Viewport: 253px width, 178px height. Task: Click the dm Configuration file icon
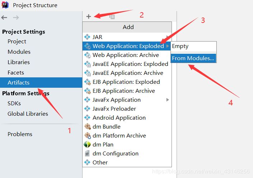click(x=87, y=153)
